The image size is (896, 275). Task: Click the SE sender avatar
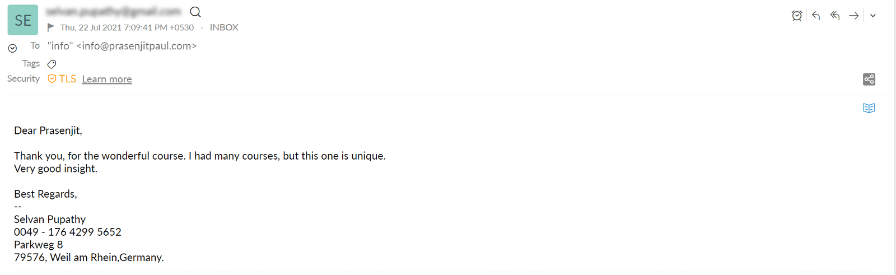[23, 20]
